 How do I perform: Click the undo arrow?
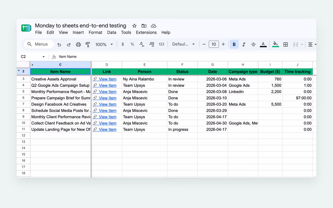click(x=59, y=44)
